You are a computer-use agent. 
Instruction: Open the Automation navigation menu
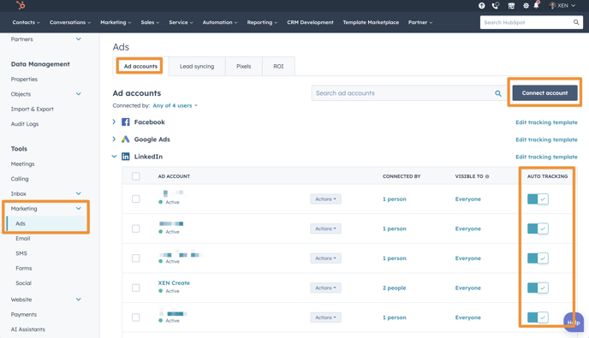coord(220,22)
